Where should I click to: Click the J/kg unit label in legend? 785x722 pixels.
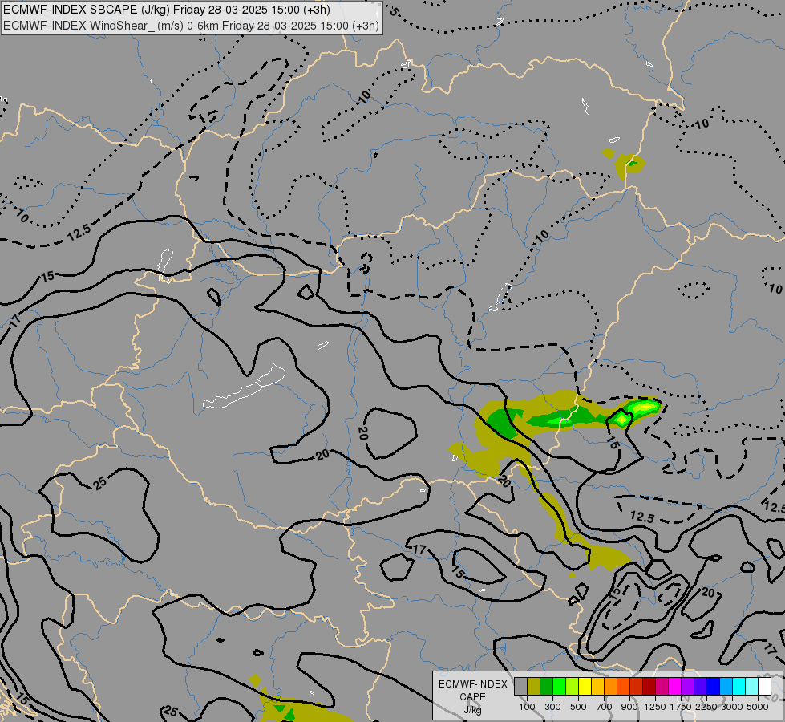coord(472,710)
